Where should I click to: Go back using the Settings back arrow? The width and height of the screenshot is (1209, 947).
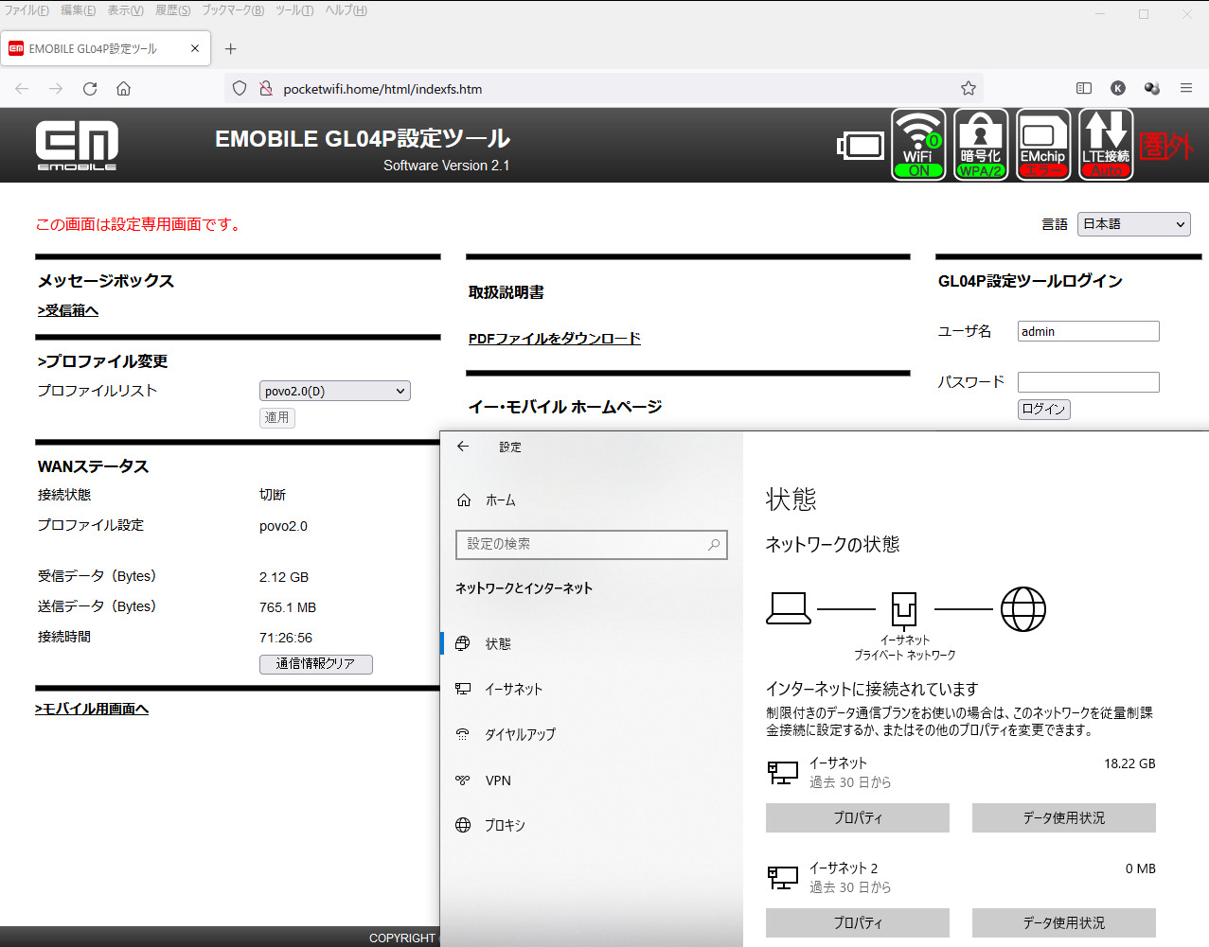pyautogui.click(x=463, y=447)
